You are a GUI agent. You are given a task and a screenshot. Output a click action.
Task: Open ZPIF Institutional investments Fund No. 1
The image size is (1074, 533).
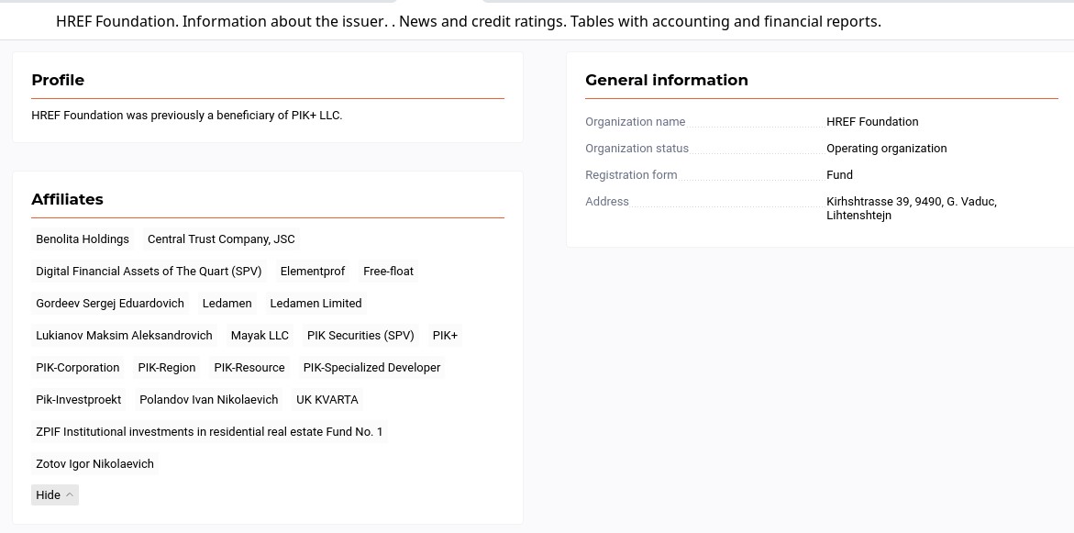(x=210, y=432)
